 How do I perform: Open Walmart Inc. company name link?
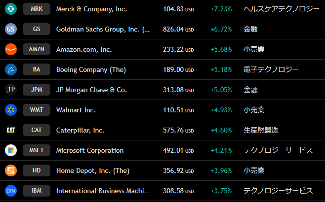coord(76,110)
